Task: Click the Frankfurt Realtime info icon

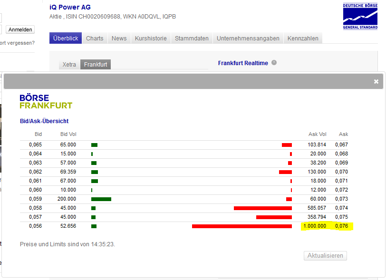Action: click(274, 63)
